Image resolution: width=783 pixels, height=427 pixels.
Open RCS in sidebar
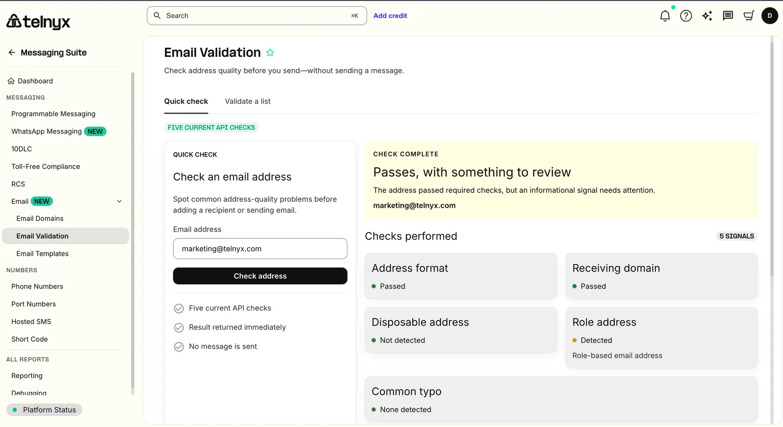point(18,184)
